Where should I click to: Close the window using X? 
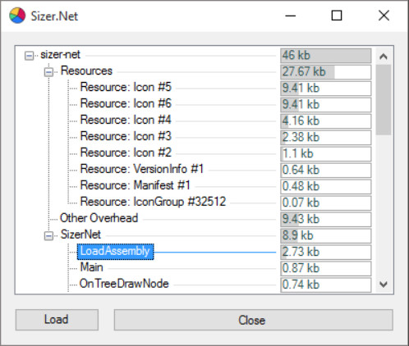384,16
